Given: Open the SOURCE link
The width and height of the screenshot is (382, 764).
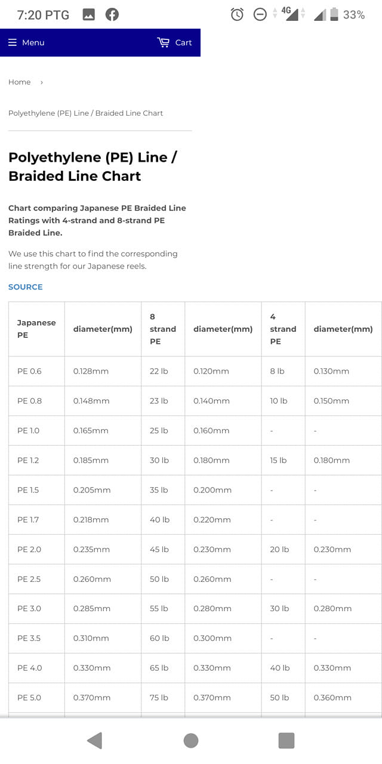Looking at the screenshot, I should (x=26, y=287).
